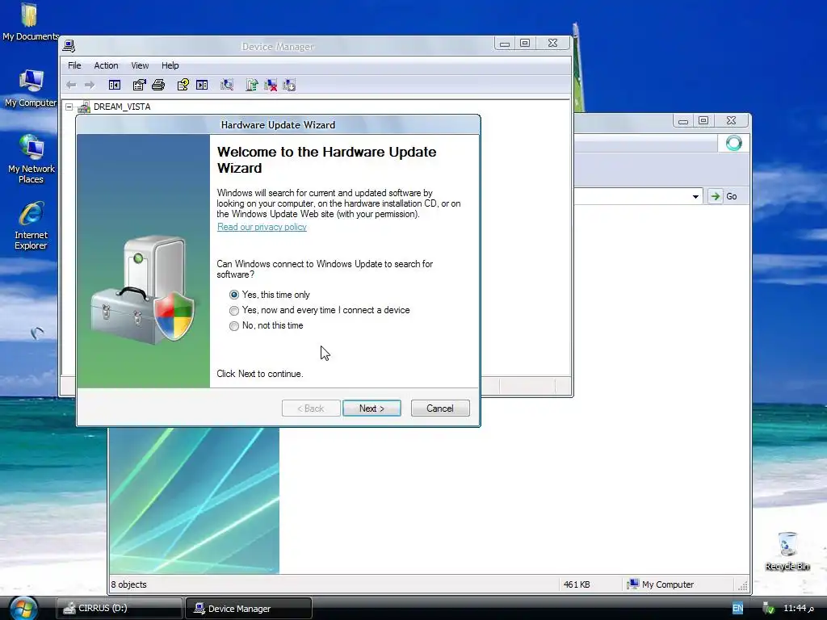Screen dimensions: 827x620
Task: Click the green Go arrow in Explorer window
Action: 716,196
